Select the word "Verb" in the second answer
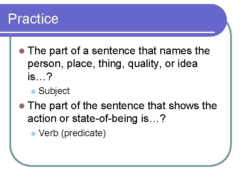The image size is (243, 182). coord(49,133)
